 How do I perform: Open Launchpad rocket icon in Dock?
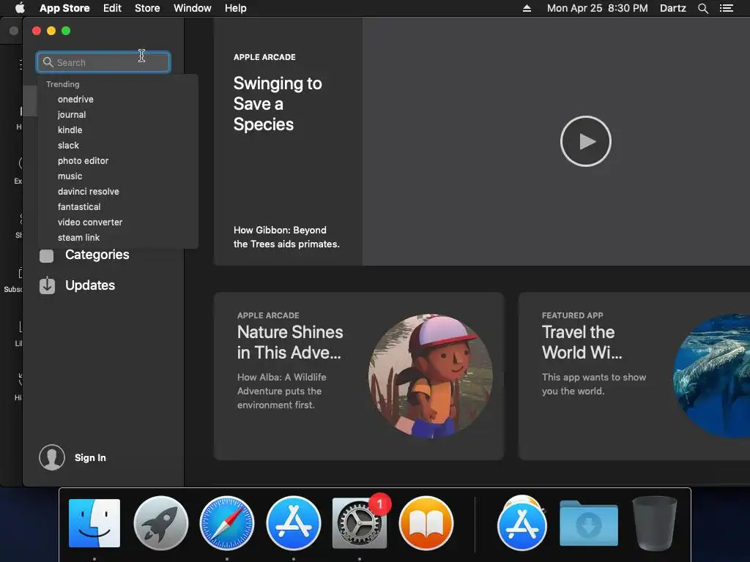pyautogui.click(x=160, y=523)
